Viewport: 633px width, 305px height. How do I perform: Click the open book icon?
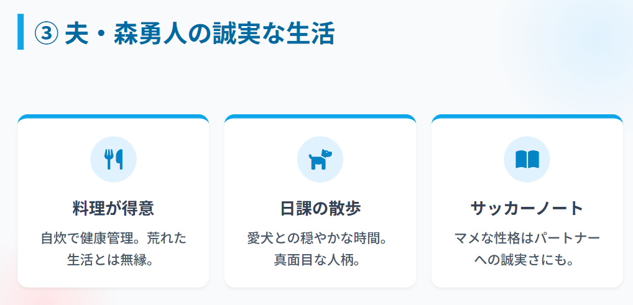(527, 159)
